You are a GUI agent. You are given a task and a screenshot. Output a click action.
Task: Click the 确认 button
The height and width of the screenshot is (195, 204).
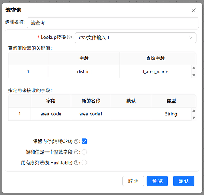[x=183, y=181]
